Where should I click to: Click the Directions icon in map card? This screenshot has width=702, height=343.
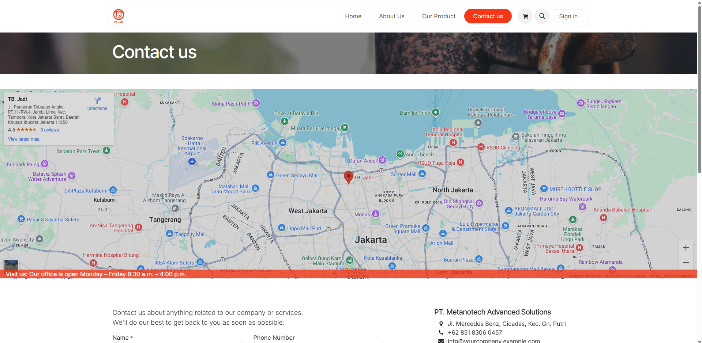(x=97, y=101)
